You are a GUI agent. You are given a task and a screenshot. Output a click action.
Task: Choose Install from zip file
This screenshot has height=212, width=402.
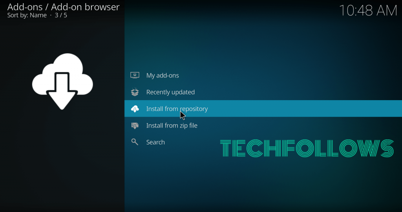click(263, 126)
